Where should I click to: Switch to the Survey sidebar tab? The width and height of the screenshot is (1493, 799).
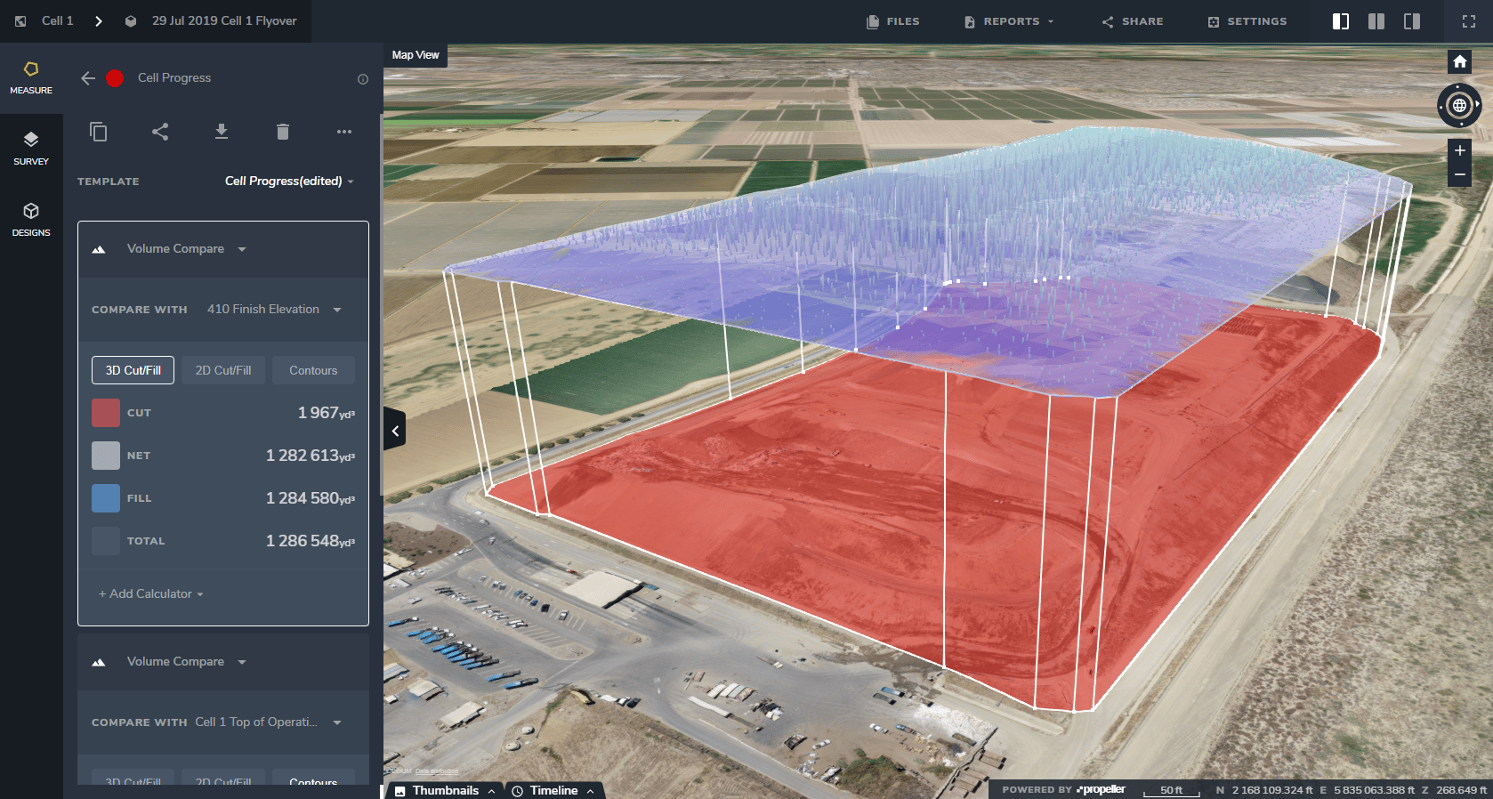pos(31,148)
